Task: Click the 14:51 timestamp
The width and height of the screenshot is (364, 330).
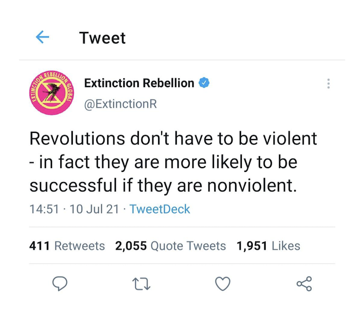Action: click(x=44, y=209)
